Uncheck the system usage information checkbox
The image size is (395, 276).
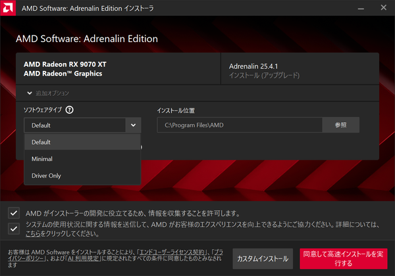(x=14, y=229)
